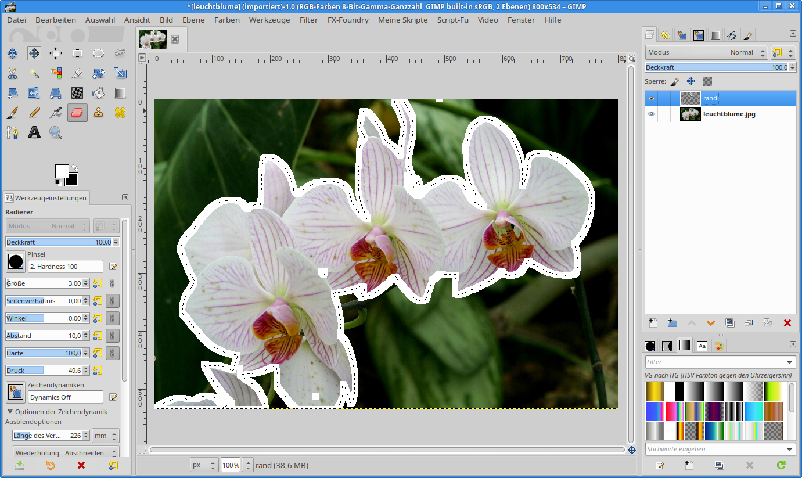Click the foreground color swatch

tap(62, 171)
